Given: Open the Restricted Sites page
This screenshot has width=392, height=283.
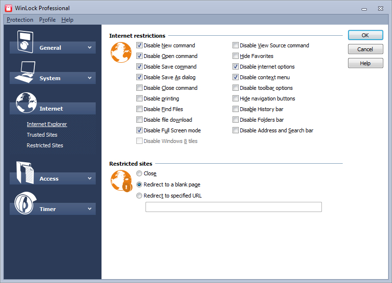Looking at the screenshot, I should (45, 145).
